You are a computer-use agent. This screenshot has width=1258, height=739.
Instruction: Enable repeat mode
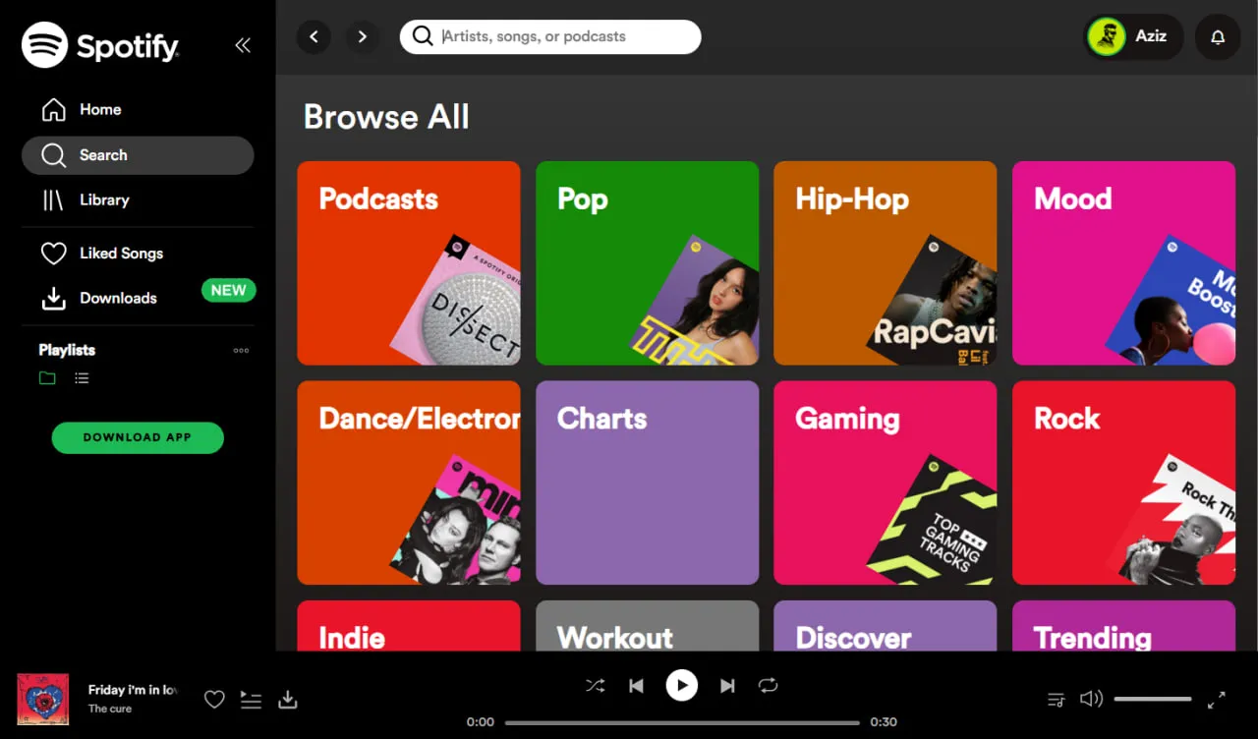[768, 685]
